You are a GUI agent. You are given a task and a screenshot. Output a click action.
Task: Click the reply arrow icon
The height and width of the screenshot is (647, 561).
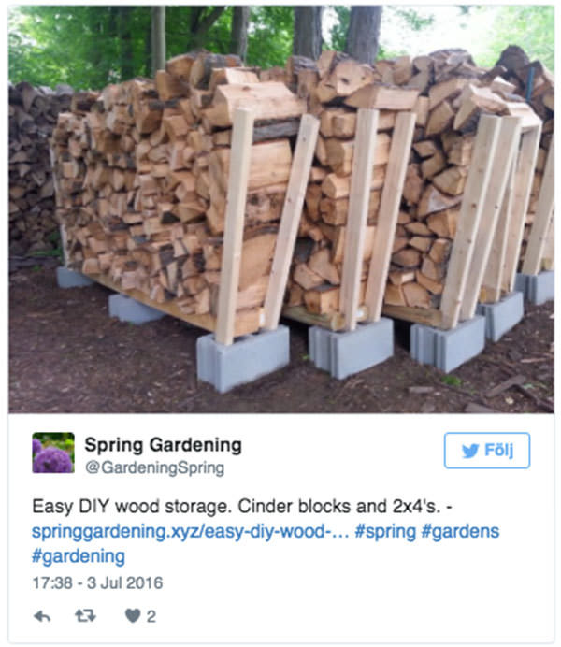pyautogui.click(x=42, y=616)
